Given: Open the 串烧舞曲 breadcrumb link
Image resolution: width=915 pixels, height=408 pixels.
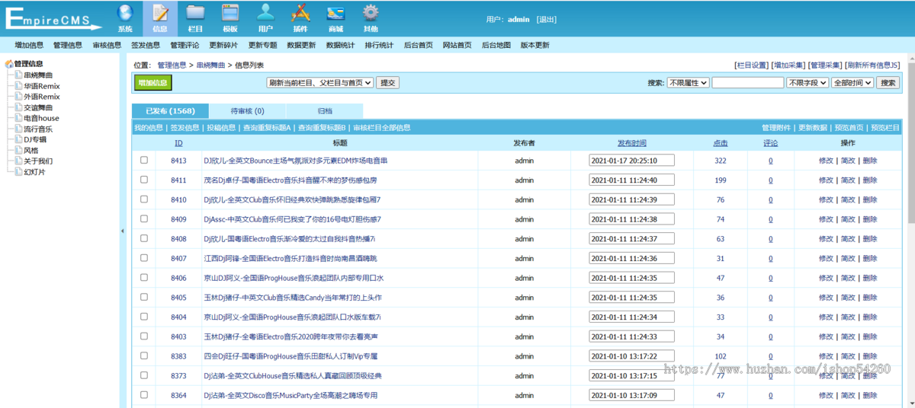Looking at the screenshot, I should click(210, 65).
